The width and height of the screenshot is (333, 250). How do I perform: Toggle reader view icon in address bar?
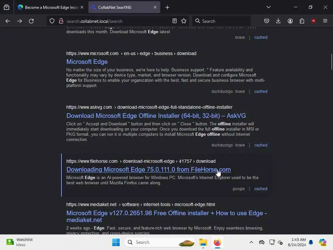174,21
